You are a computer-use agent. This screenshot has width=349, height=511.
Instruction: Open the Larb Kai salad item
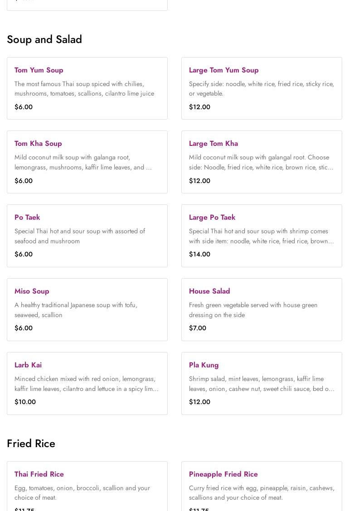point(28,365)
